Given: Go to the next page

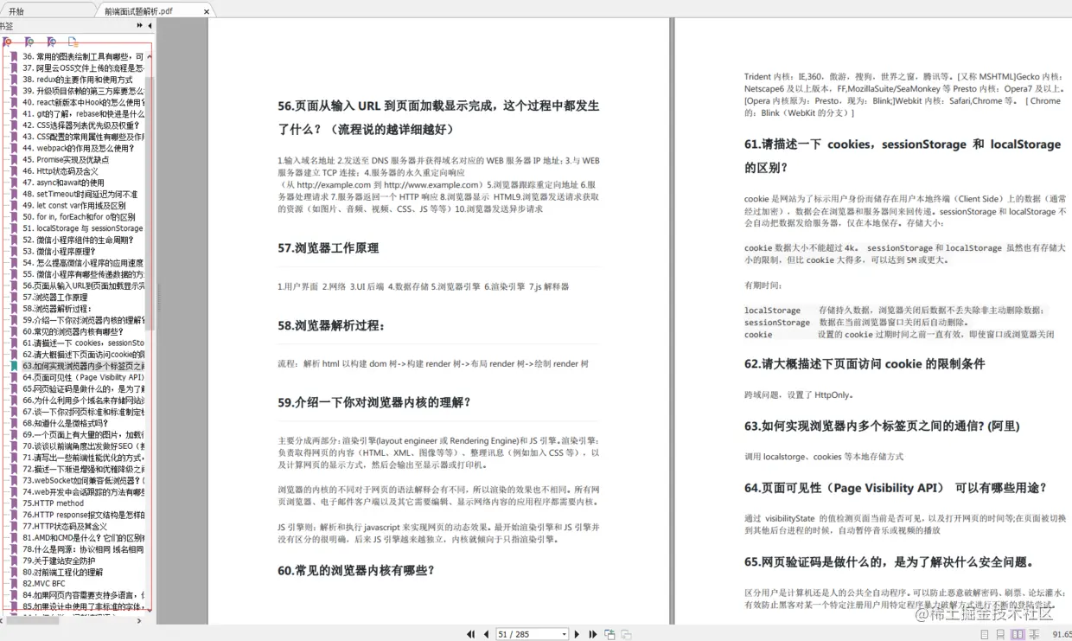Looking at the screenshot, I should pos(577,634).
